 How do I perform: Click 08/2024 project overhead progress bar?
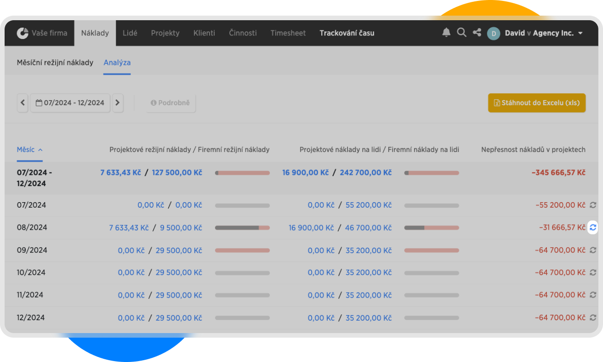(242, 228)
